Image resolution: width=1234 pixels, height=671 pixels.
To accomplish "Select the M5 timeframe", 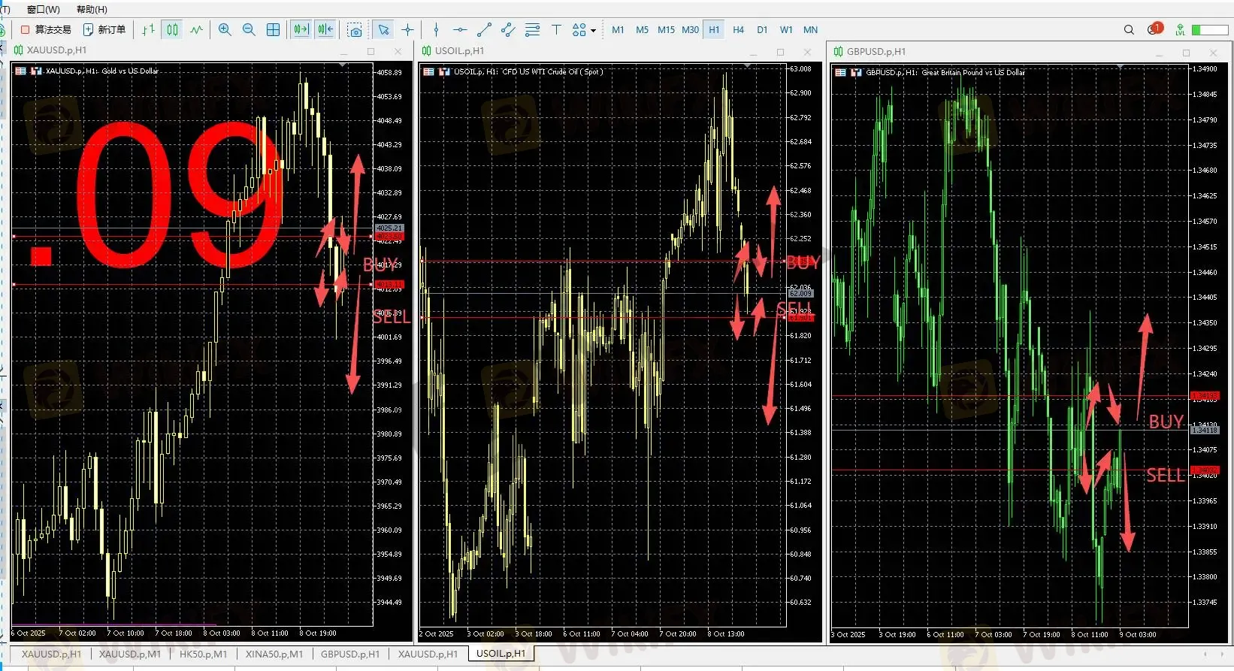I will pos(642,30).
